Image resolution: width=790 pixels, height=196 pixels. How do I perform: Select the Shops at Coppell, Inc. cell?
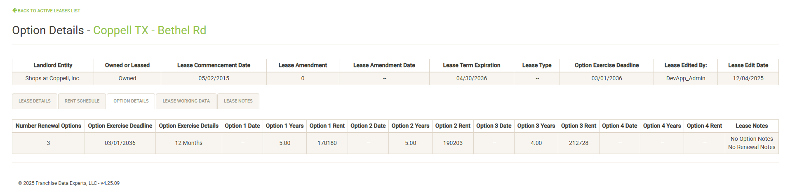(53, 79)
